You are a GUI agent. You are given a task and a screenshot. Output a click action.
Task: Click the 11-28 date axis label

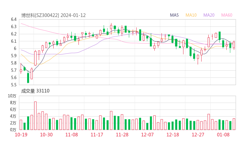pyautogui.click(x=122, y=135)
